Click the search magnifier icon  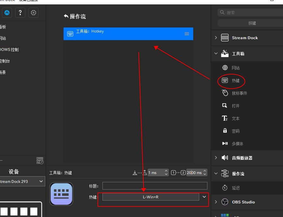coord(222,12)
